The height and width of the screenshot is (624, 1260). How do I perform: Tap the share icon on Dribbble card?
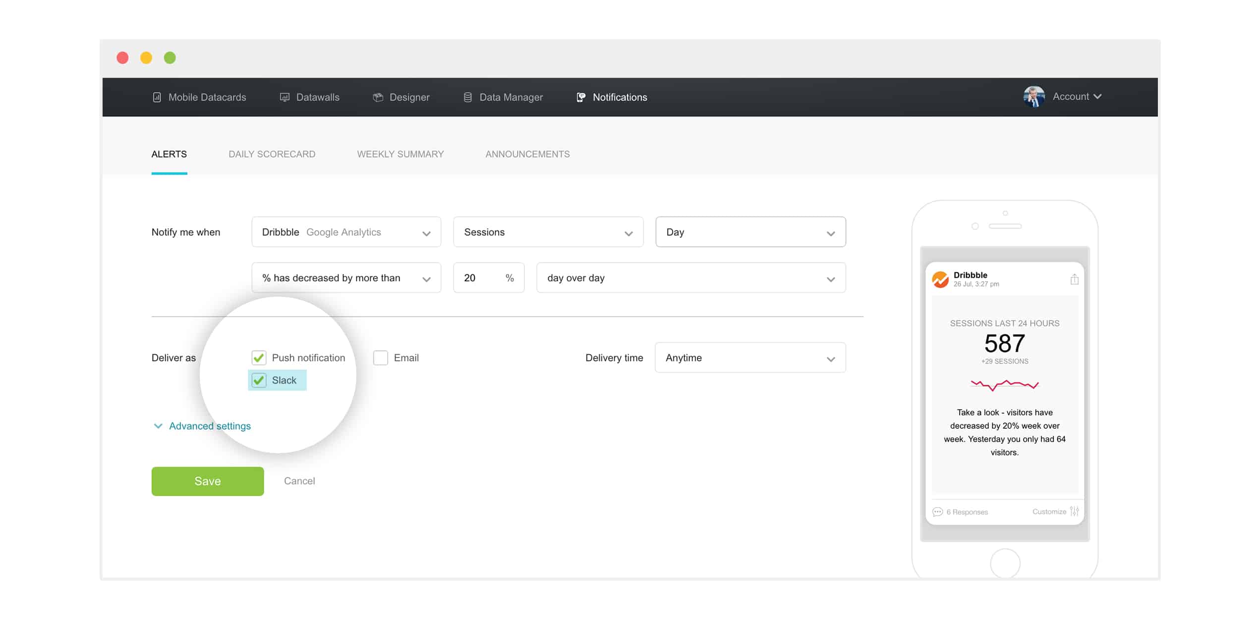pos(1074,279)
